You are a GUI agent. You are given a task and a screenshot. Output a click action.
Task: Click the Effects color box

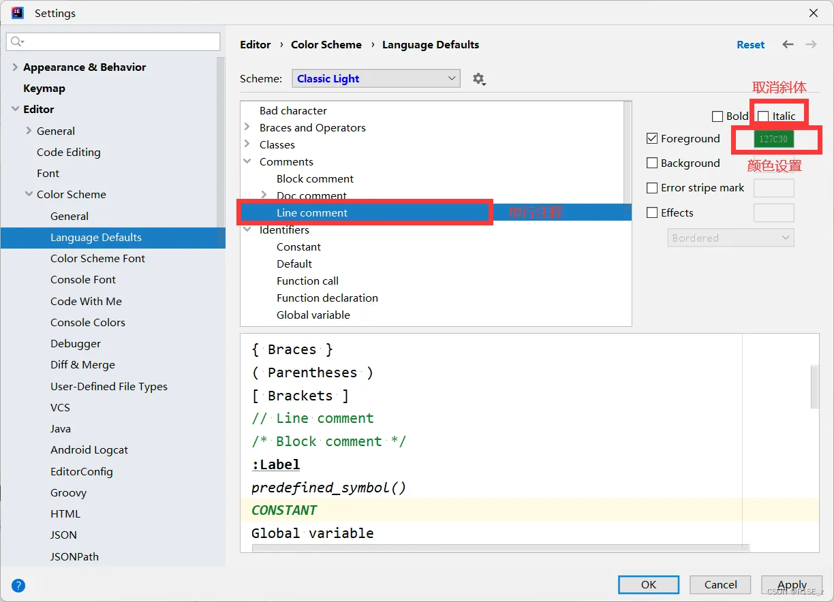[773, 213]
